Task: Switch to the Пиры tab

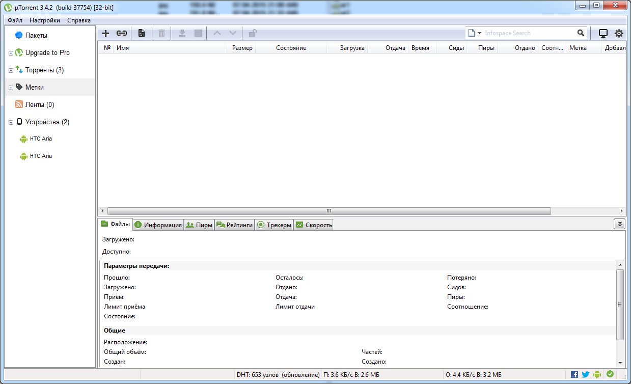Action: (199, 225)
